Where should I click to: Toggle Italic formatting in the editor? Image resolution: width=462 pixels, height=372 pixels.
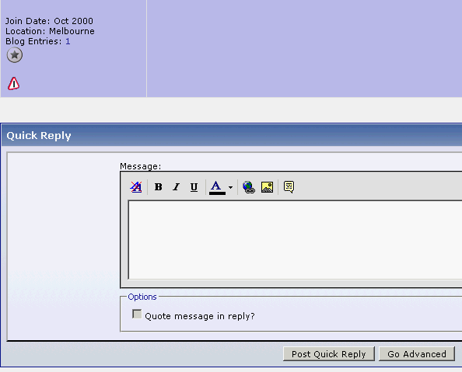[176, 187]
